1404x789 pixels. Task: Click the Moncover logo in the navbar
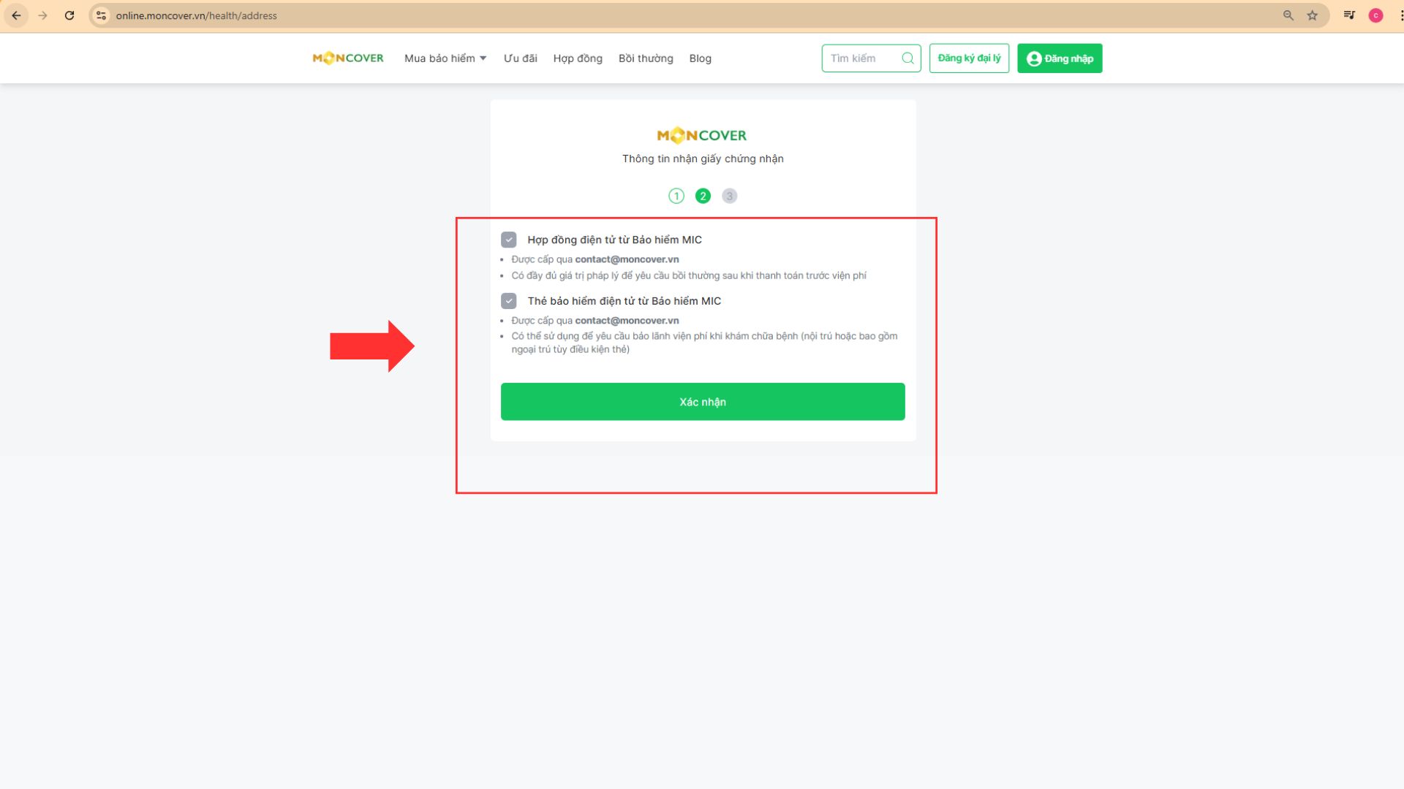coord(348,58)
